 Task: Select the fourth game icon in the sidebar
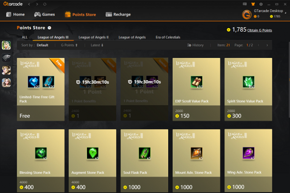click(x=6, y=82)
